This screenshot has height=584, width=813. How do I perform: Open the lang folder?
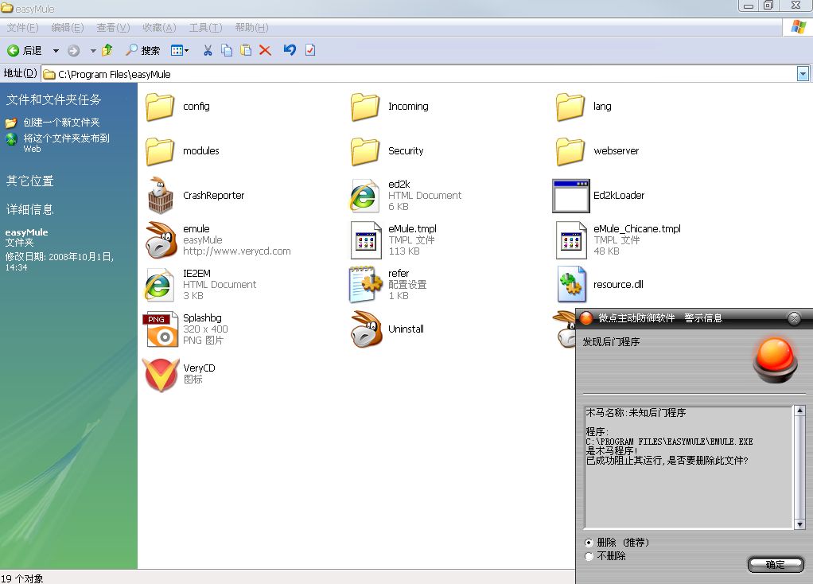[584, 107]
